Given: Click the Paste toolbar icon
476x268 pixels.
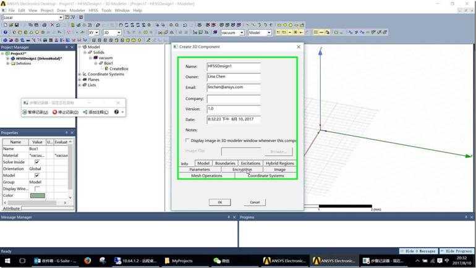Looking at the screenshot, I should [36, 25].
